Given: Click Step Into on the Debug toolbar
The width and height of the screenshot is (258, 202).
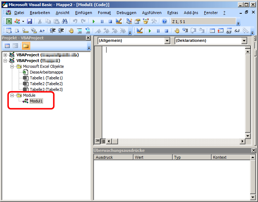Looking at the screenshot, I should click(185, 31).
